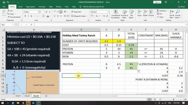Select the Sheet2 tab
Image resolution: width=188 pixels, height=105 pixels.
pos(27,96)
